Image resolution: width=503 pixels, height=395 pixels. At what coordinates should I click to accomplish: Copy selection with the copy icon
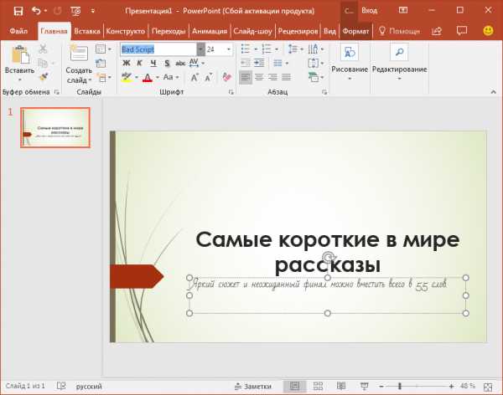[43, 63]
